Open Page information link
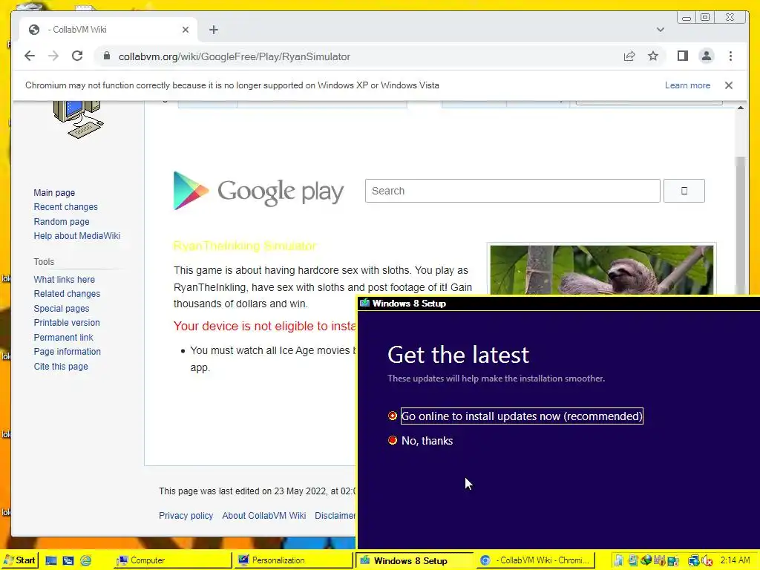The width and height of the screenshot is (760, 570). tap(67, 352)
